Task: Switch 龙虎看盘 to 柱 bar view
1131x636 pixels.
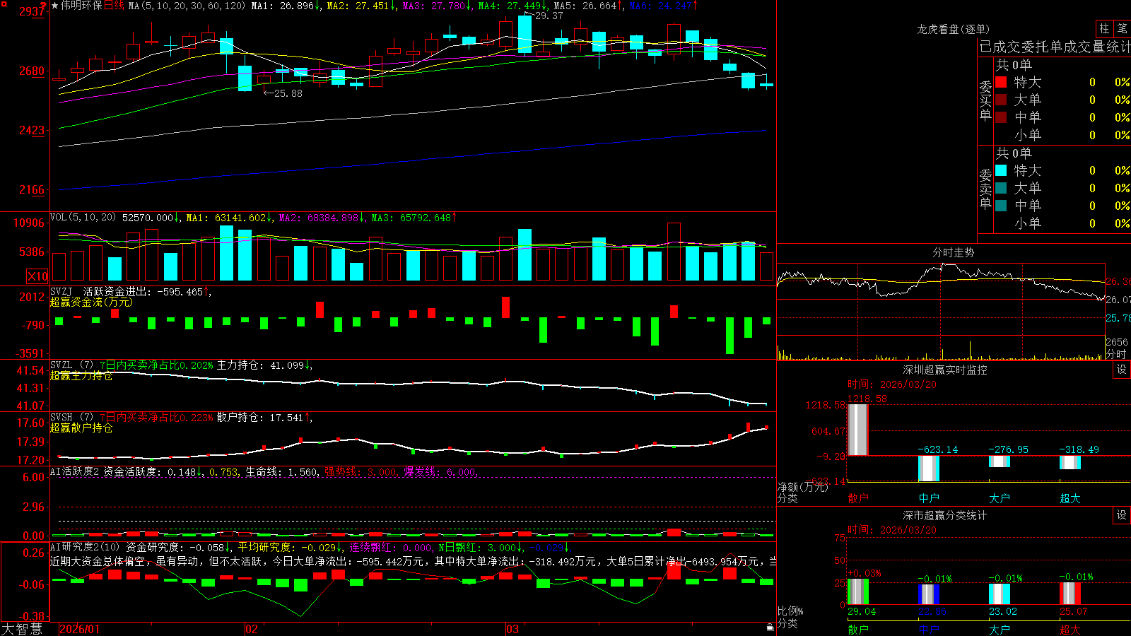Action: (x=1104, y=28)
